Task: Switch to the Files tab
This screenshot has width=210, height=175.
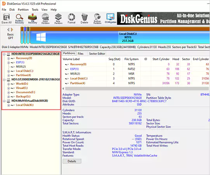Action: pos(81,54)
